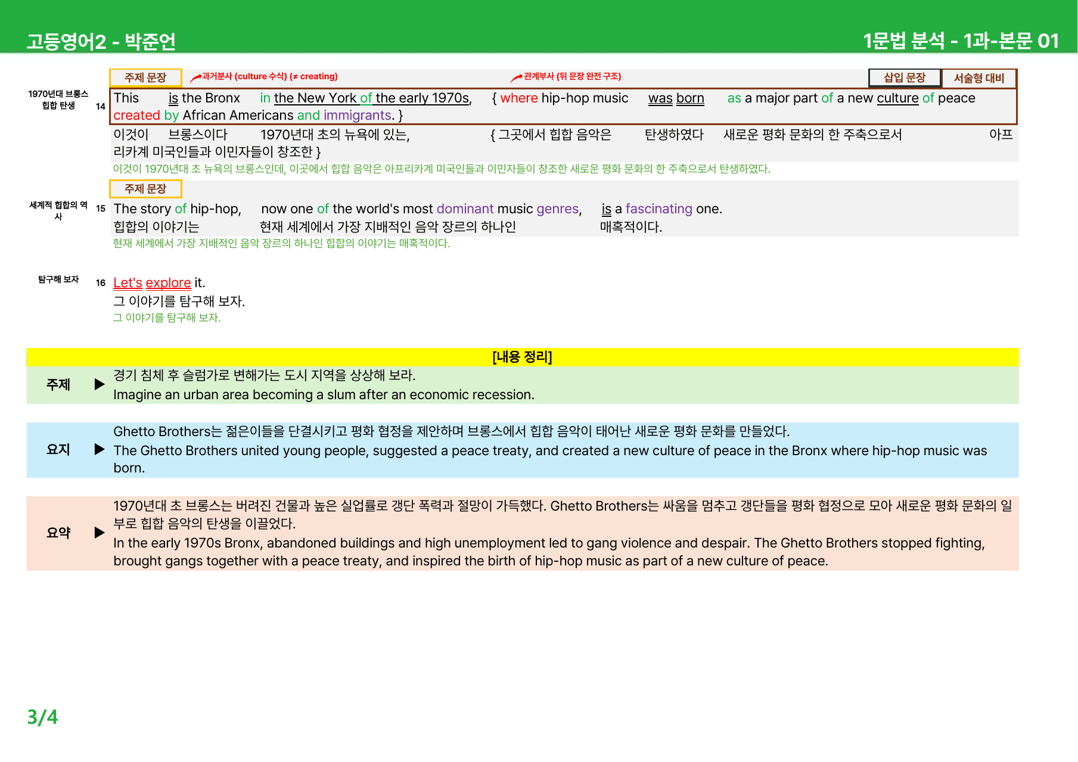Click the 1970년대 브롱스 힙합 탄생 side label

click(58, 99)
